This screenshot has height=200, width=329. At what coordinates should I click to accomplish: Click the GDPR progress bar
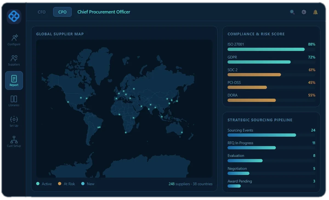click(x=271, y=62)
